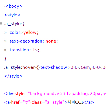
Task: Click the transition property
Action: pyautogui.click(x=19, y=50)
